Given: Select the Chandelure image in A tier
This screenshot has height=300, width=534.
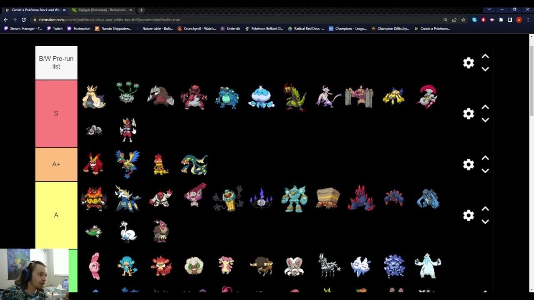Looking at the screenshot, I should 261,198.
